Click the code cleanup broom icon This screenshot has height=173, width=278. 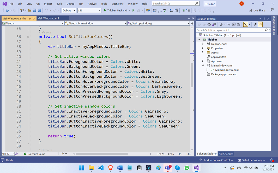click(63, 154)
